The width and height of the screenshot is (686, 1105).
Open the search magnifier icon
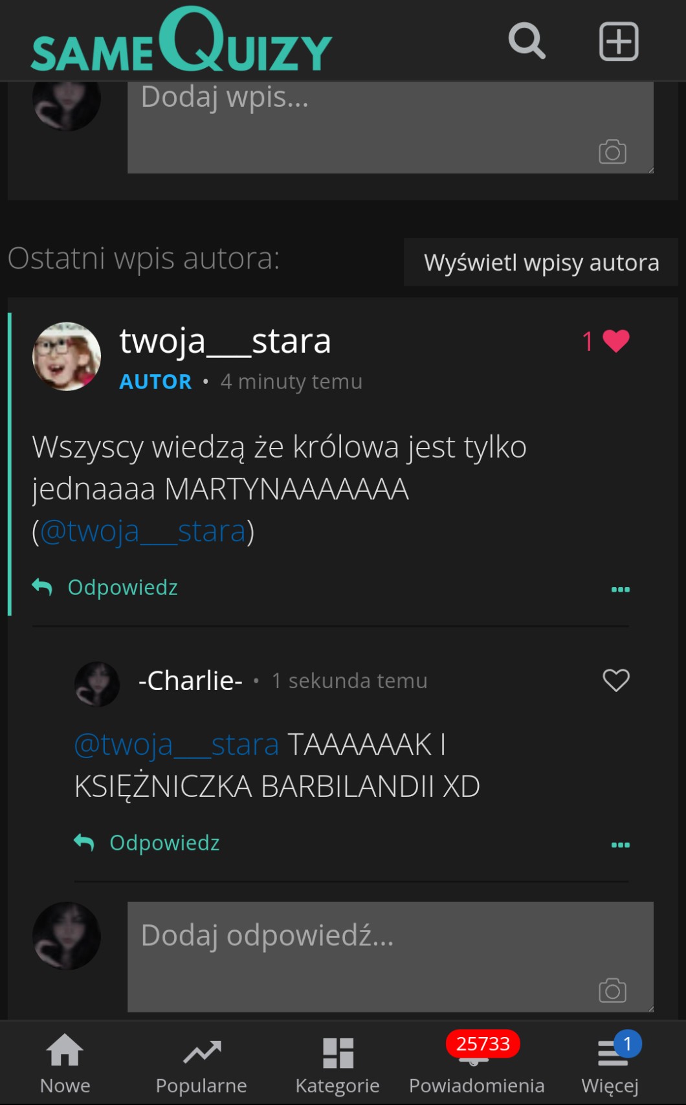point(527,41)
